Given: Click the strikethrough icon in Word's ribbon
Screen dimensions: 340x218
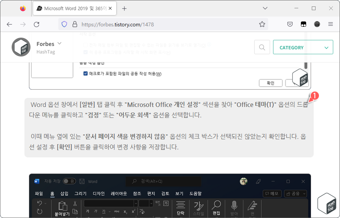Looking at the screenshot, I should click(x=117, y=211).
